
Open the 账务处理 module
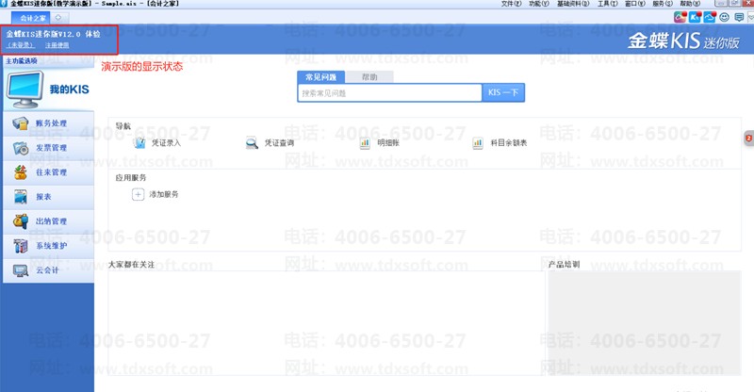click(48, 123)
